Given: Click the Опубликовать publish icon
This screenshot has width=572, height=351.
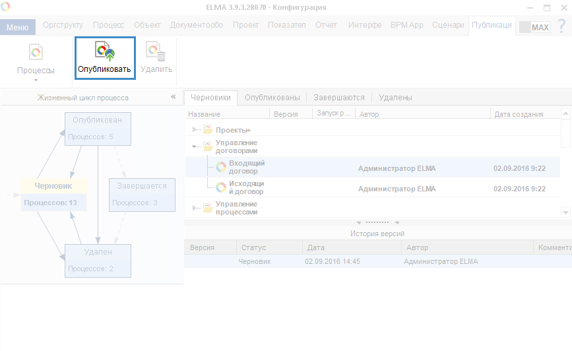Looking at the screenshot, I should tap(105, 51).
